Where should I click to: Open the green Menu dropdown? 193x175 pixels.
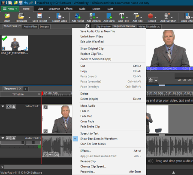click(x=10, y=9)
